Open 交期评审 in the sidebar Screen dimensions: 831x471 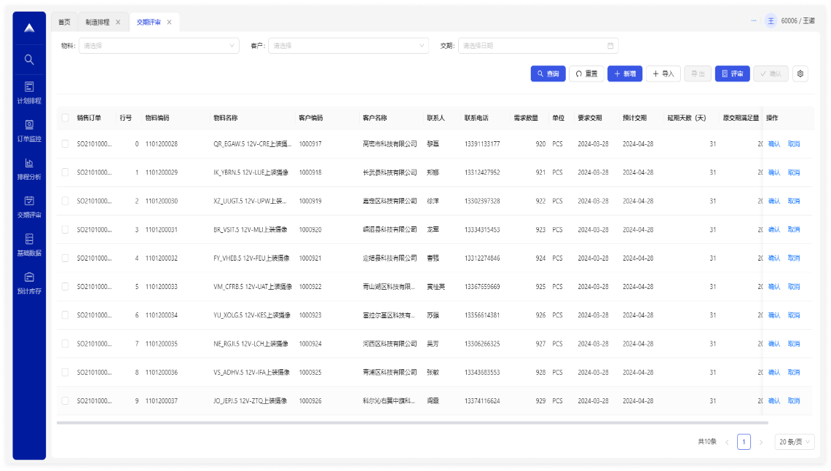click(29, 207)
